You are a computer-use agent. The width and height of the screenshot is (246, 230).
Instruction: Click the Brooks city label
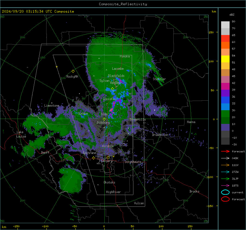point(194,191)
